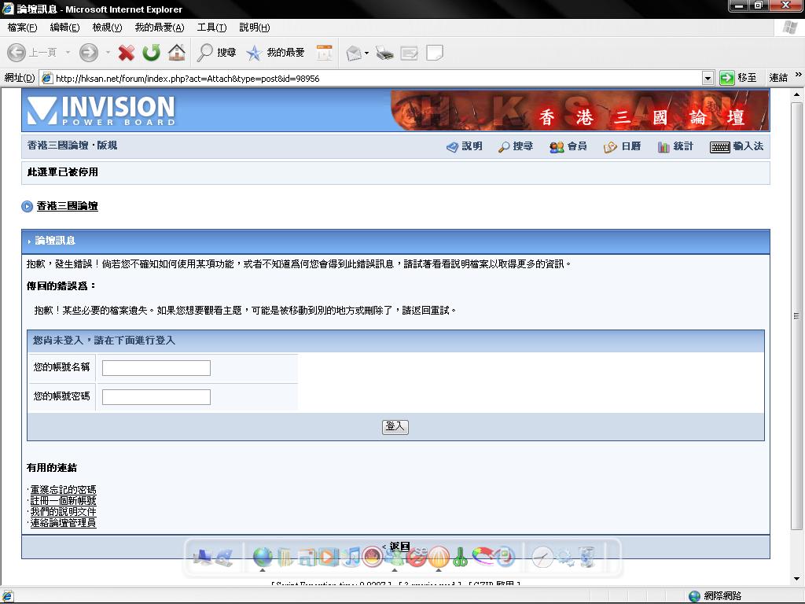Open the Mail button dropdown arrow
Screen dimensions: 805x604
point(366,53)
